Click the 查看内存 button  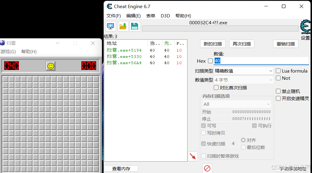pyautogui.click(x=121, y=169)
